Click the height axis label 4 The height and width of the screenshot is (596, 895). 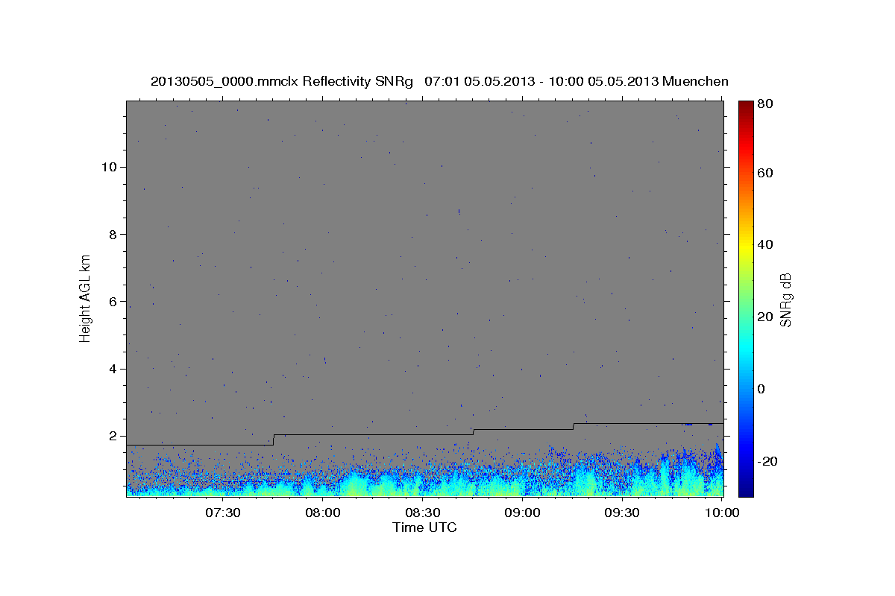114,369
